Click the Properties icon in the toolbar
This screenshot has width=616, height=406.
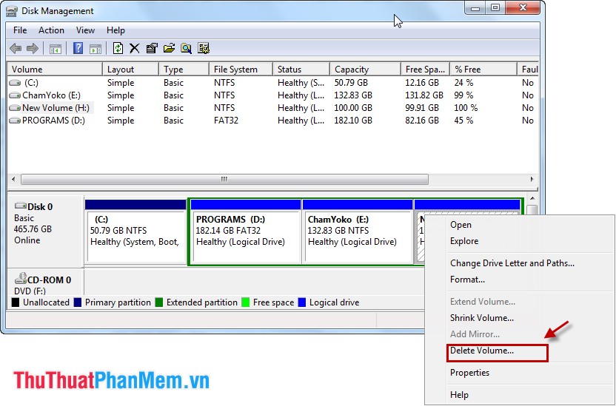pyautogui.click(x=152, y=48)
